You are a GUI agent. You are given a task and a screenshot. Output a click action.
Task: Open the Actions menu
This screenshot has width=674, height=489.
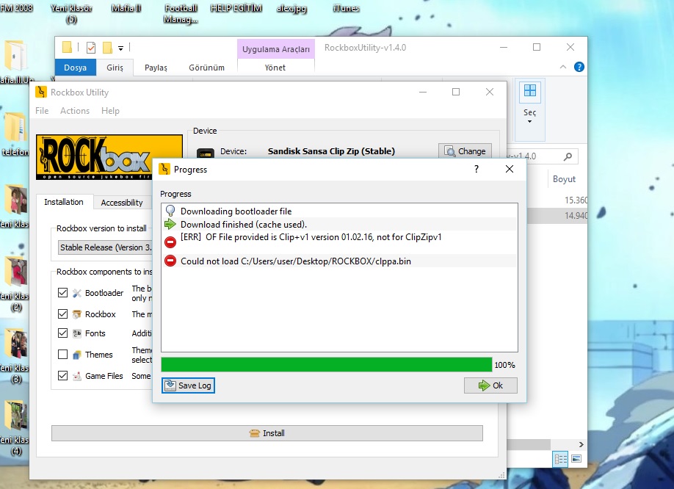point(75,111)
